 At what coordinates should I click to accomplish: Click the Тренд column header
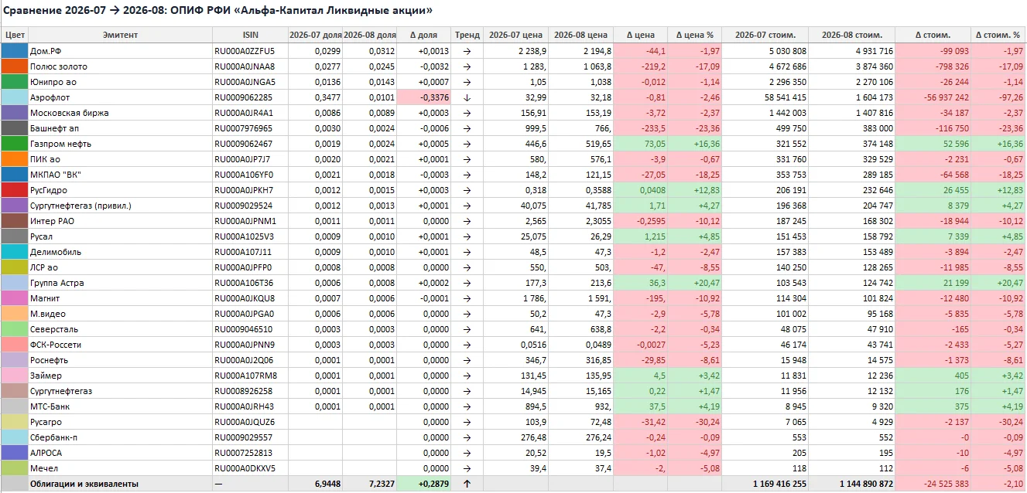[x=467, y=35]
